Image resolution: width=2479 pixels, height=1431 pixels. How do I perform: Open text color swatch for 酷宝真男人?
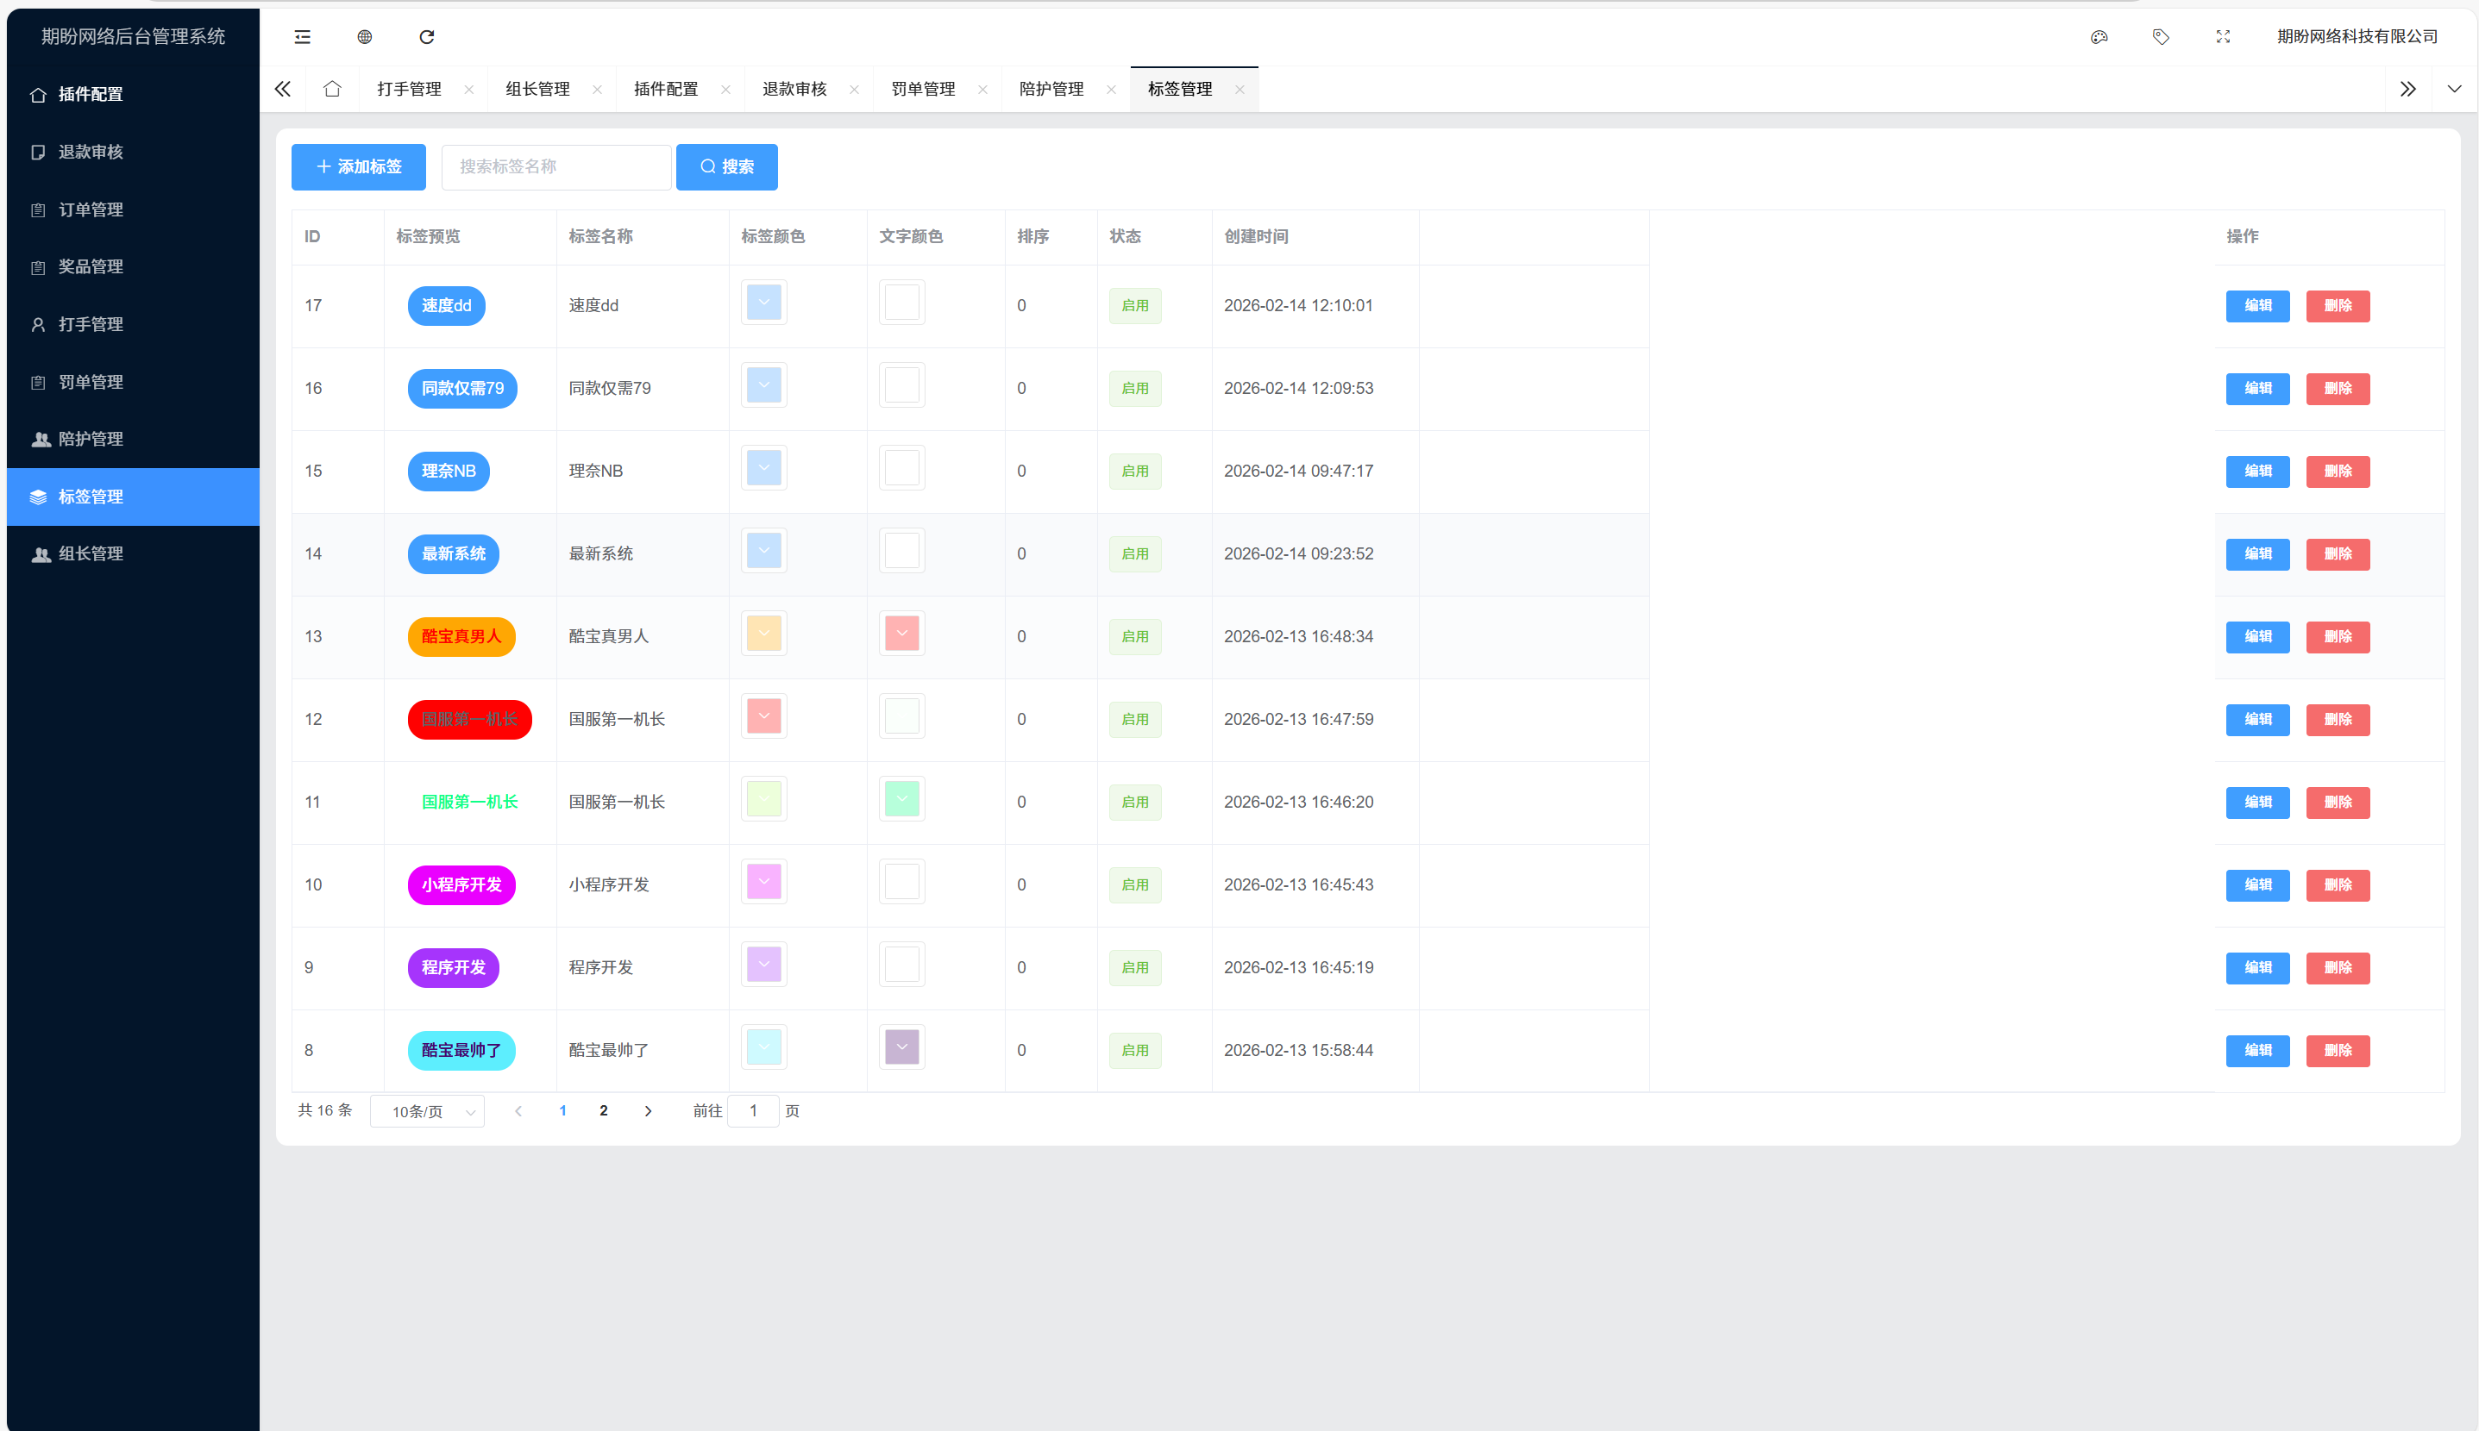[901, 633]
